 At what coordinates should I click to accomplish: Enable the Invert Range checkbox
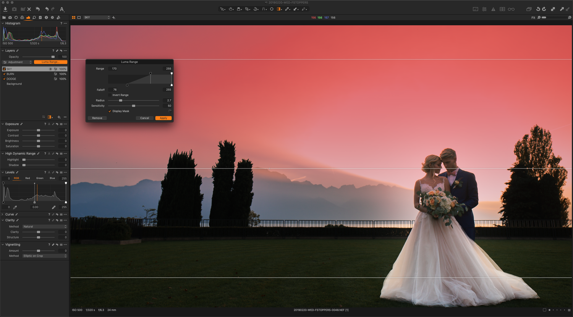(x=110, y=95)
